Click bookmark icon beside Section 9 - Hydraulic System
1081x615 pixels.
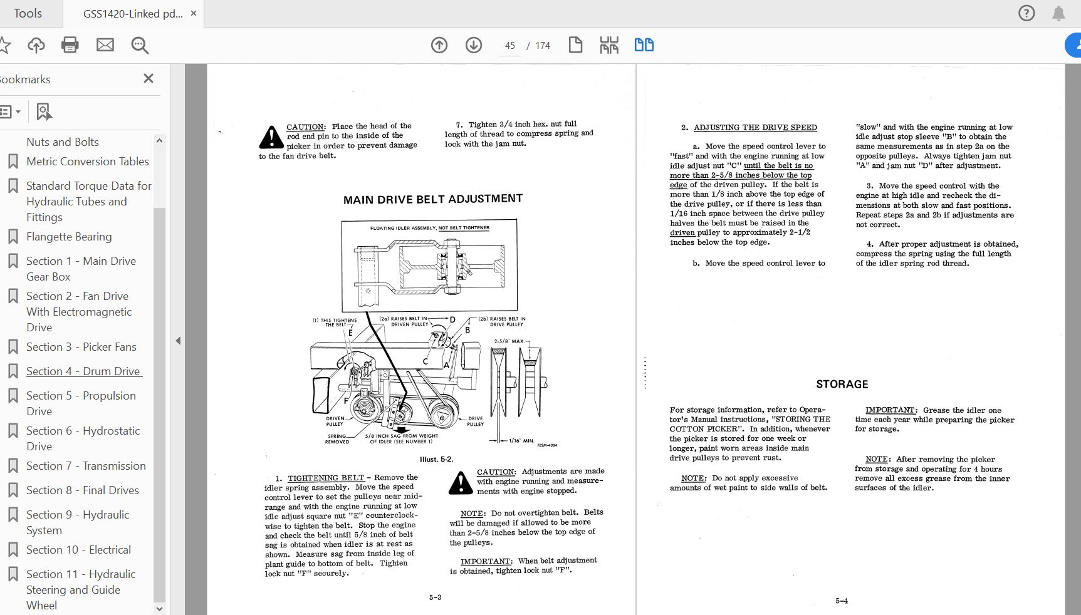[13, 515]
